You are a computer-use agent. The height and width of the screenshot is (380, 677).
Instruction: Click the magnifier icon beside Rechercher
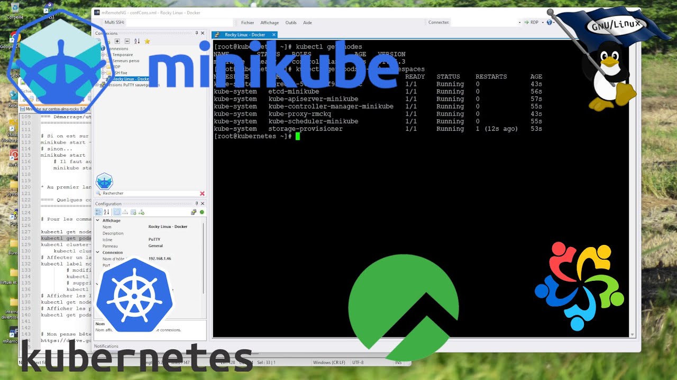(x=98, y=194)
